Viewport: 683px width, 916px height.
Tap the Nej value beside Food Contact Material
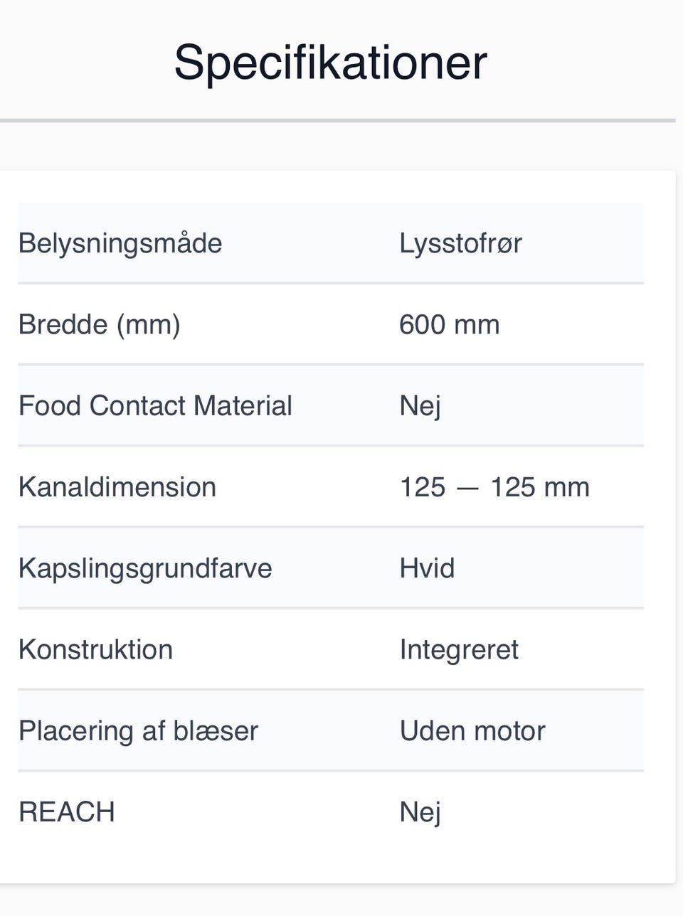(x=420, y=406)
